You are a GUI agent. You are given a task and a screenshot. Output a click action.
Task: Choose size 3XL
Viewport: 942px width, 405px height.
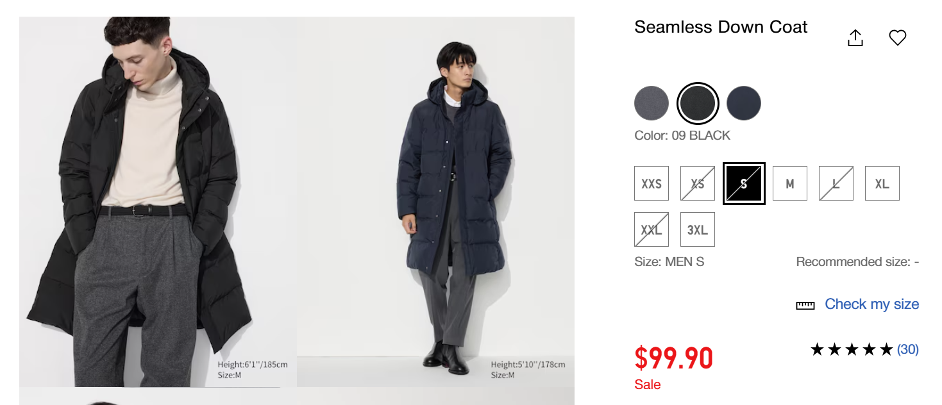pyautogui.click(x=697, y=229)
